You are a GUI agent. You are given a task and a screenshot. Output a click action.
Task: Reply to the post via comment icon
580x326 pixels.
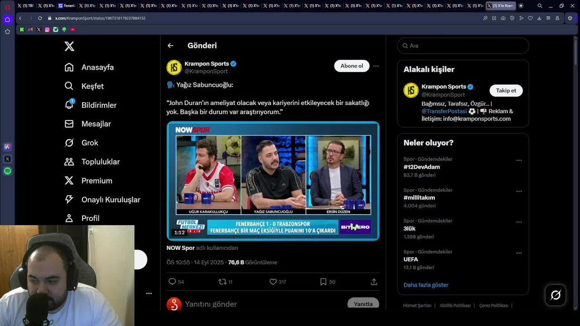(x=172, y=282)
